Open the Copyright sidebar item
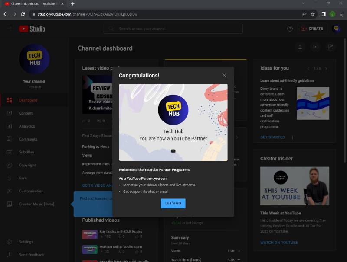Viewport: 347px width, 262px height. [34, 165]
